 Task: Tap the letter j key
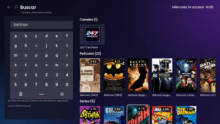tap(46, 46)
